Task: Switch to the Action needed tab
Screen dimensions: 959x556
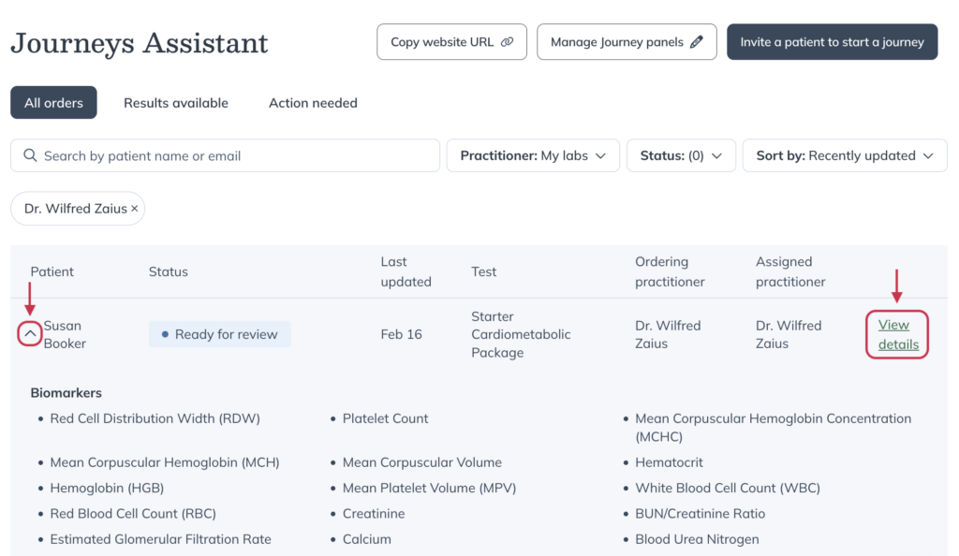Action: click(312, 103)
